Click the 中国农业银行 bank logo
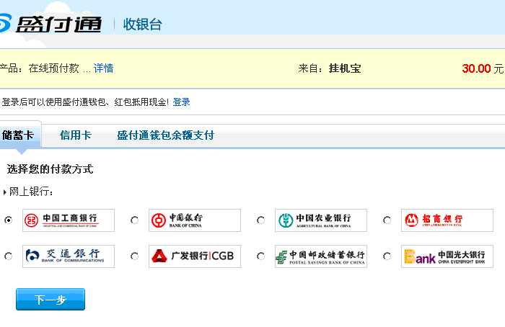Image resolution: width=505 pixels, height=327 pixels. (321, 220)
